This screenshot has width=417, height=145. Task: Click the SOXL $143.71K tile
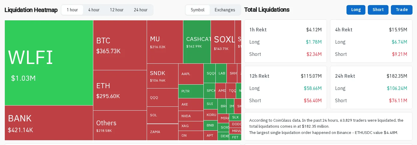[223, 42]
